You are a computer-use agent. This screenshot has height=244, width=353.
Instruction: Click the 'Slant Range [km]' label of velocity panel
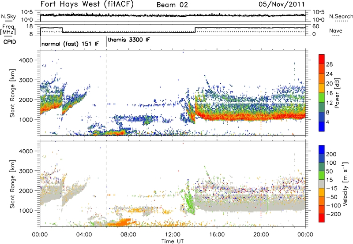[12, 184]
